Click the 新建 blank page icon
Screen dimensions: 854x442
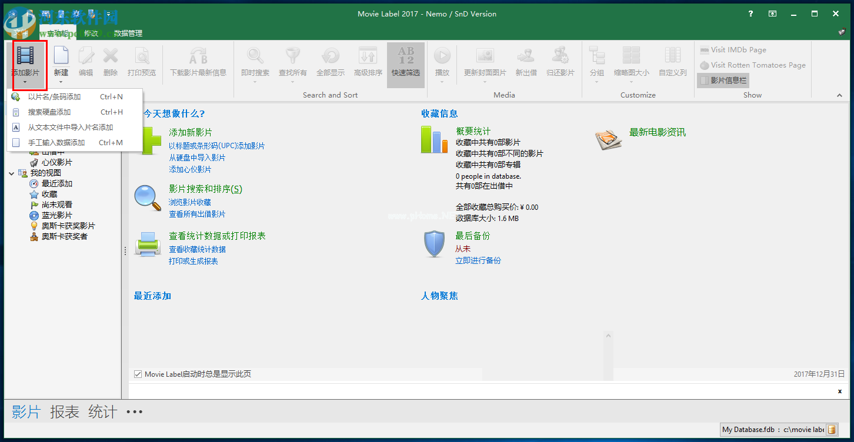[61, 55]
